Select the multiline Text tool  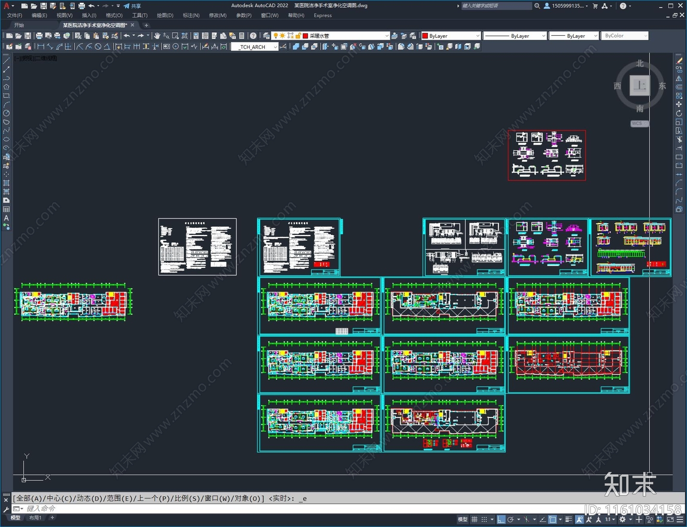(x=6, y=218)
